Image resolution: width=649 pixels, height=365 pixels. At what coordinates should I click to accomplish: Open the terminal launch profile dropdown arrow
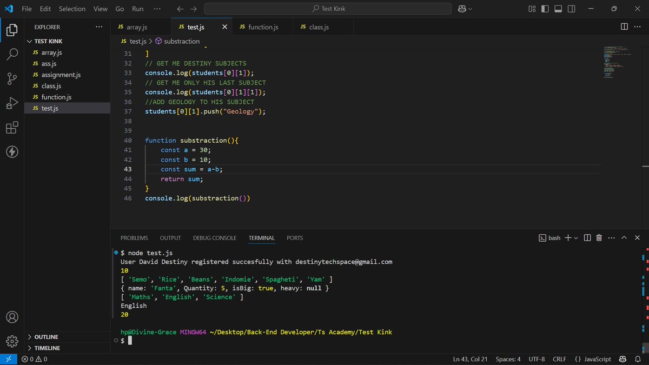[576, 238]
